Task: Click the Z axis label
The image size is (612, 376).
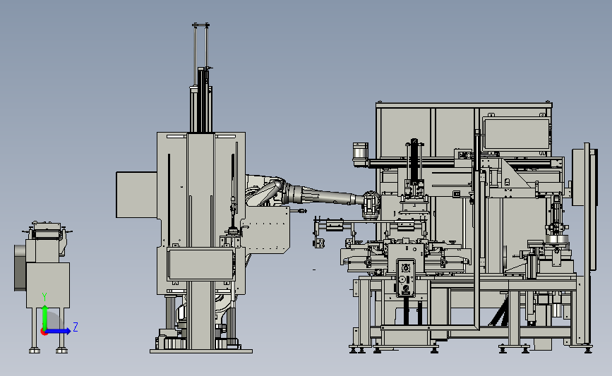Action: pos(76,327)
